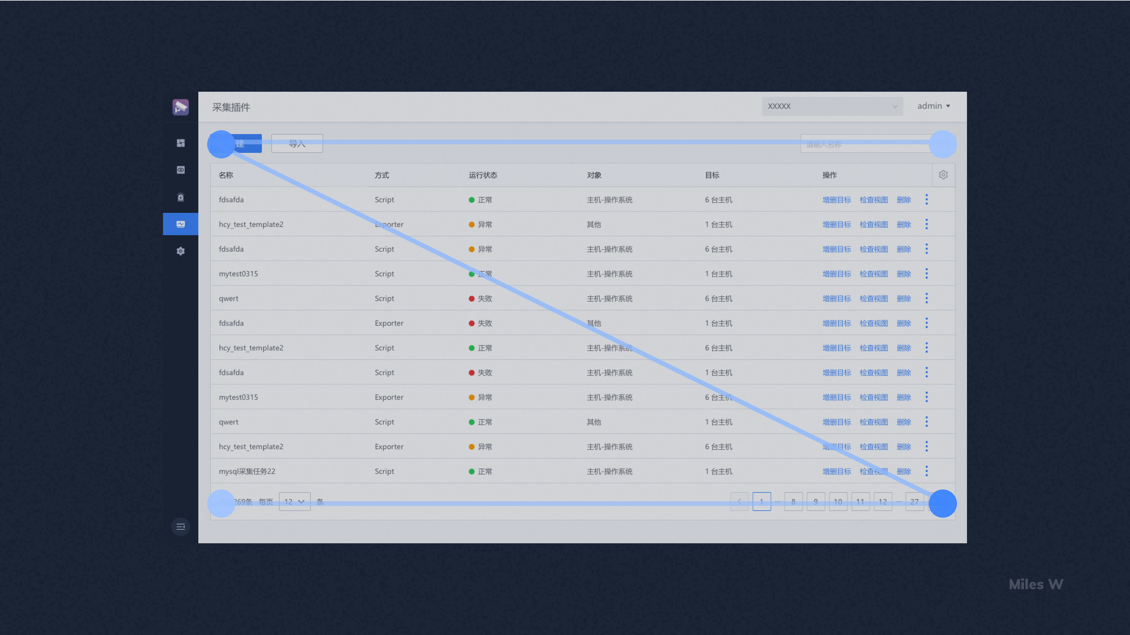Click the dashboard grid sidebar icon
1130x635 pixels.
tap(180, 143)
